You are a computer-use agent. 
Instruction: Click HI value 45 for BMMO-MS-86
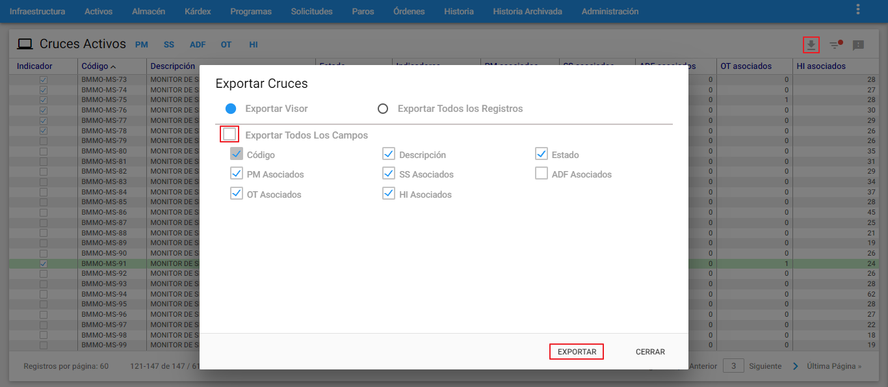click(x=871, y=213)
